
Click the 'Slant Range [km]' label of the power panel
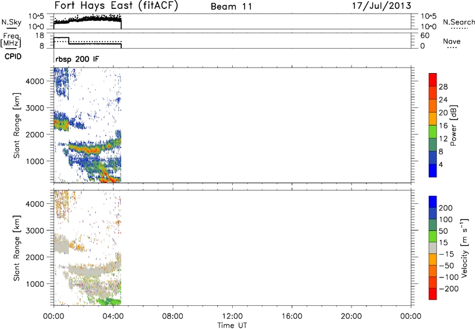pos(17,125)
